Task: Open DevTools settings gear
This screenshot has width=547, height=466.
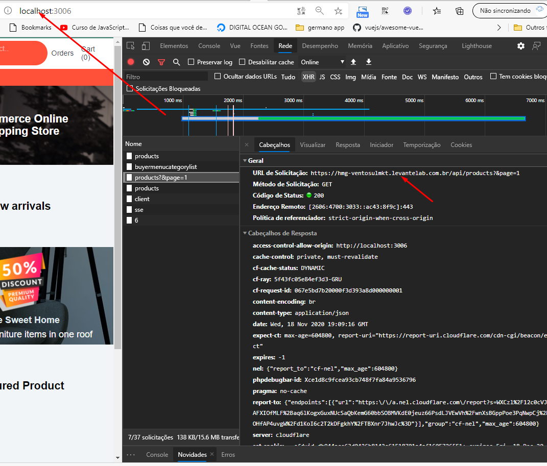Action: 520,45
